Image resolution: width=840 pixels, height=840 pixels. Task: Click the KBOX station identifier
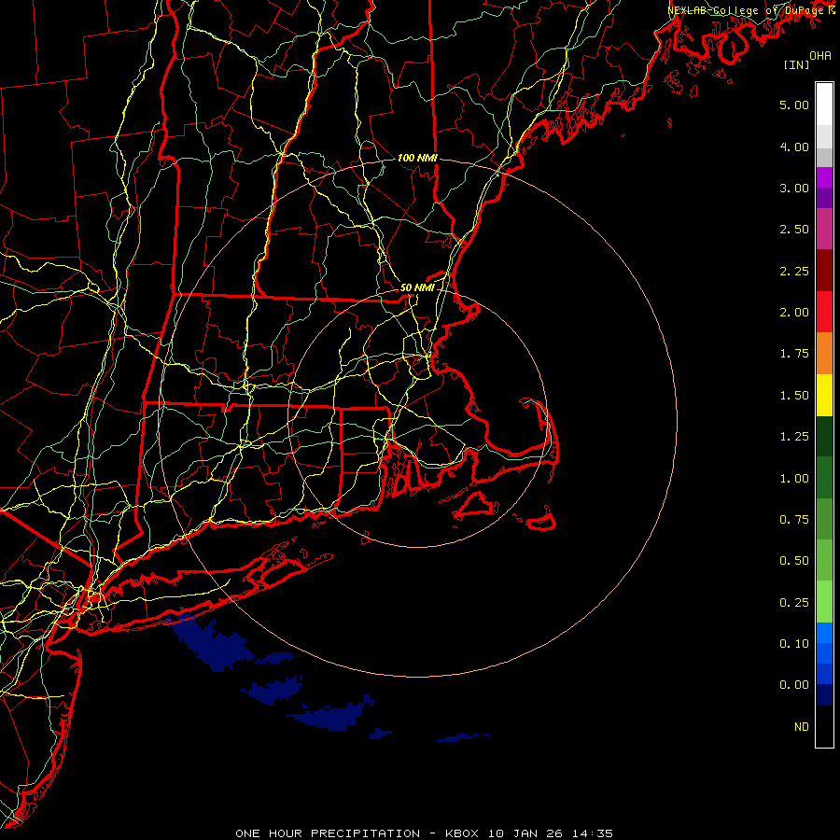pyautogui.click(x=462, y=833)
